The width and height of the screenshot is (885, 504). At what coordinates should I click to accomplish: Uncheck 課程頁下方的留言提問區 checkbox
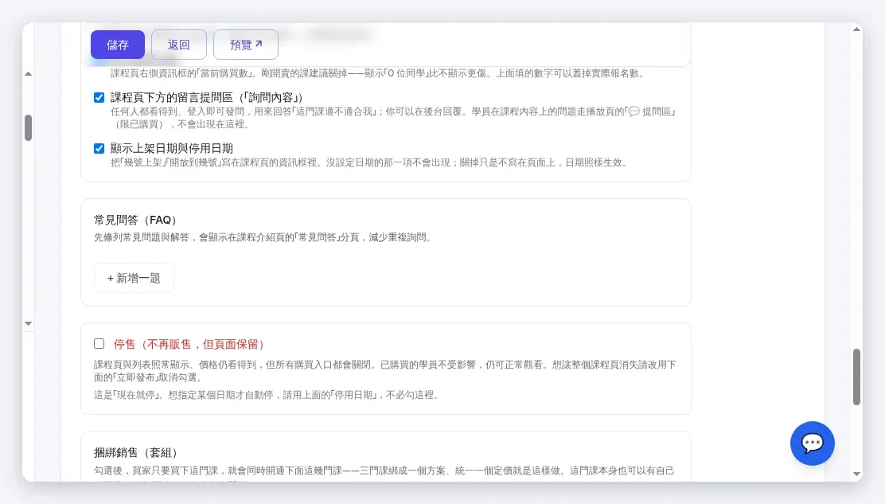click(x=99, y=98)
